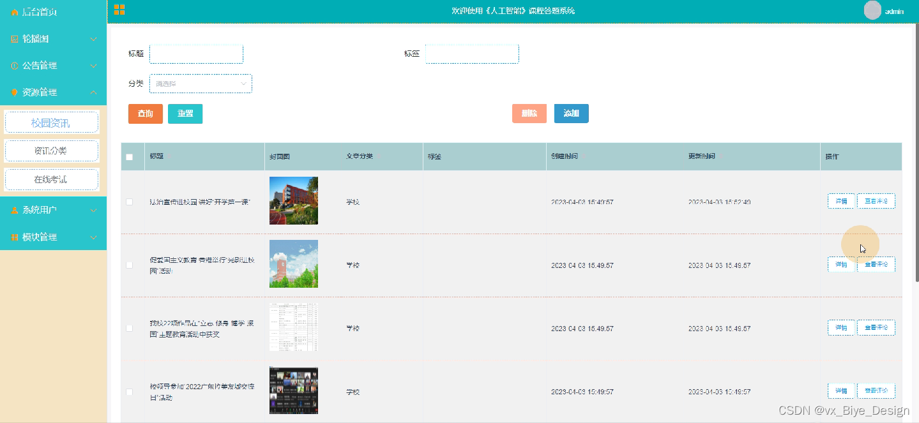Click the 光影进校园 article title text

202,265
